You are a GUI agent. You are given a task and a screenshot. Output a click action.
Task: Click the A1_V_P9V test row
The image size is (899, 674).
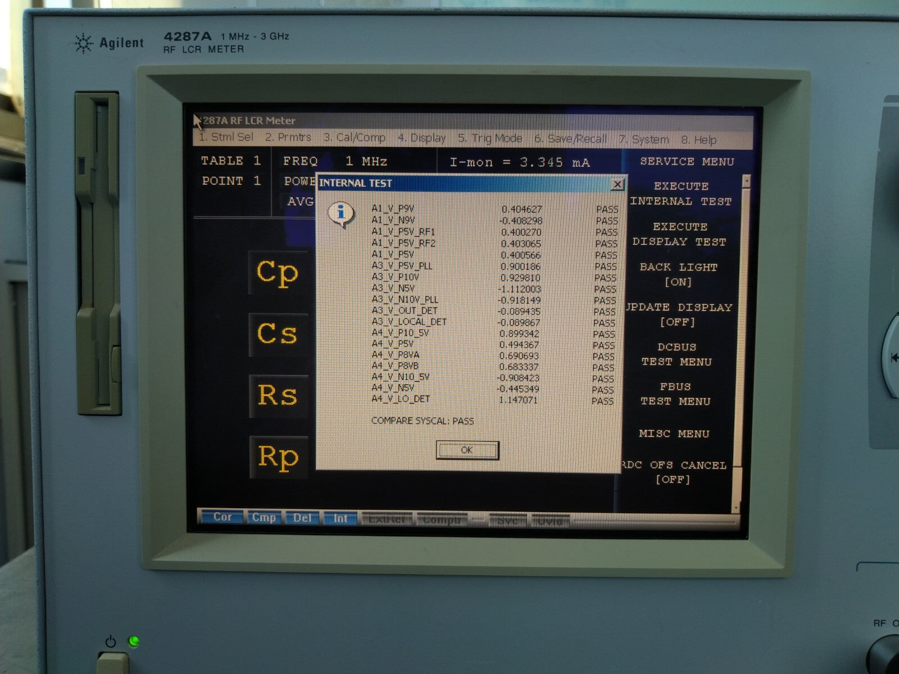pos(494,209)
